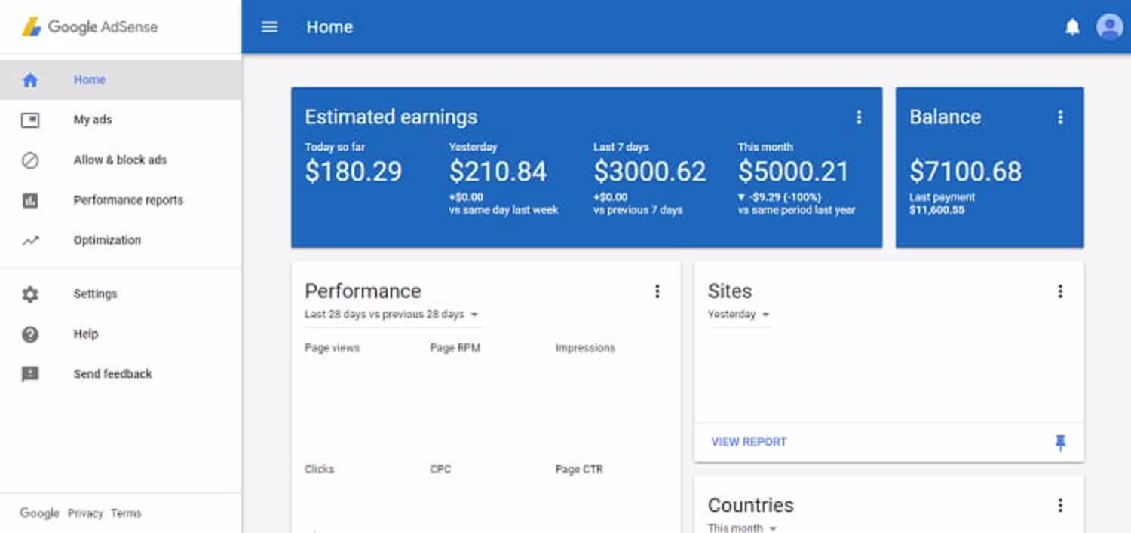
Task: Open Performance reports from sidebar
Action: [121, 200]
